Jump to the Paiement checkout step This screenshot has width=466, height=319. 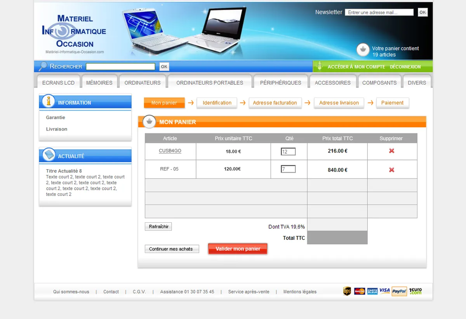pyautogui.click(x=392, y=103)
